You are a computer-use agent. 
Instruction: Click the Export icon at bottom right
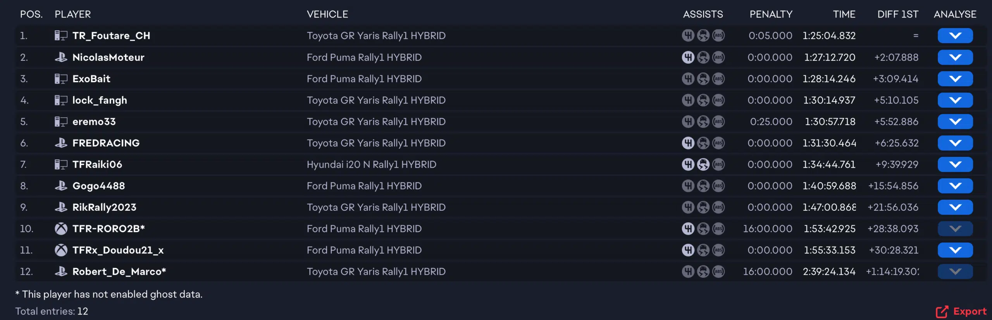pos(942,311)
